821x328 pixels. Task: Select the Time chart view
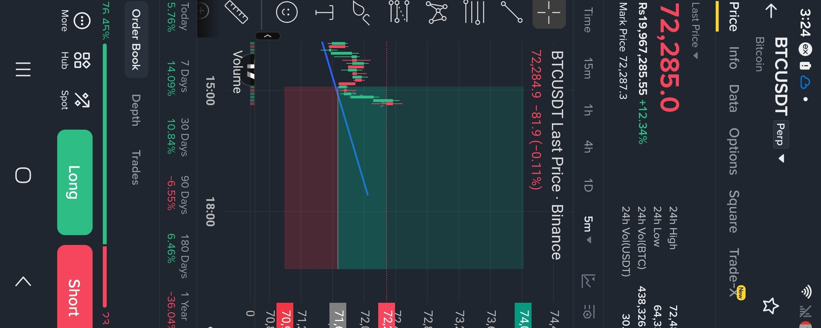(588, 20)
